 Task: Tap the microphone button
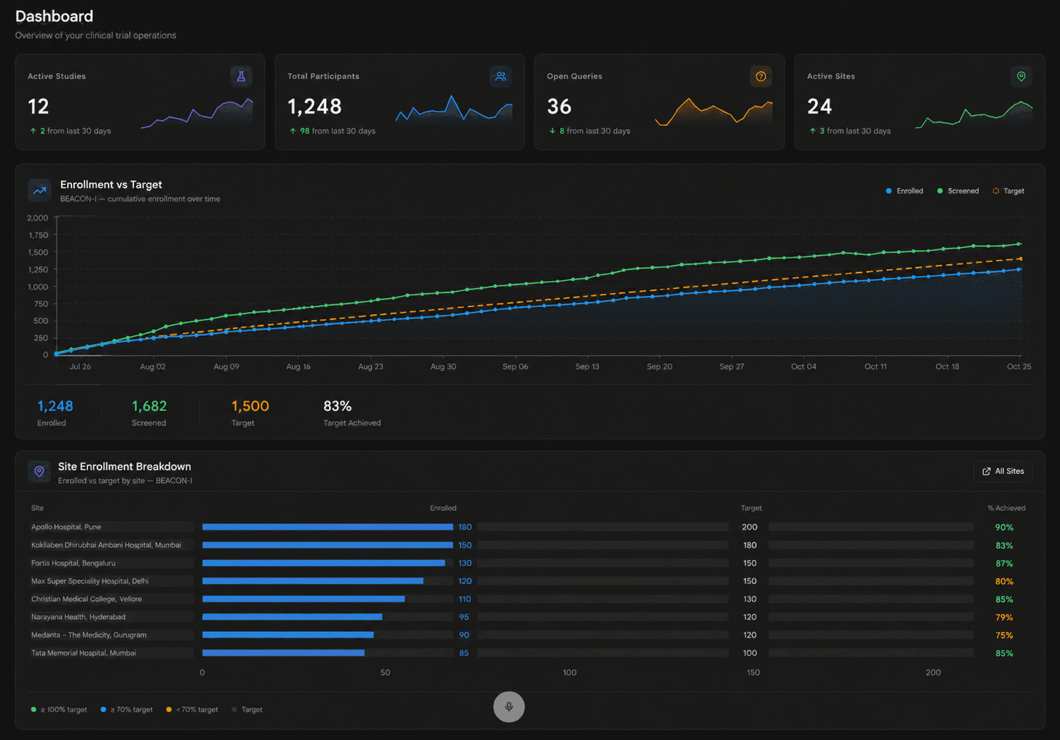tap(508, 707)
